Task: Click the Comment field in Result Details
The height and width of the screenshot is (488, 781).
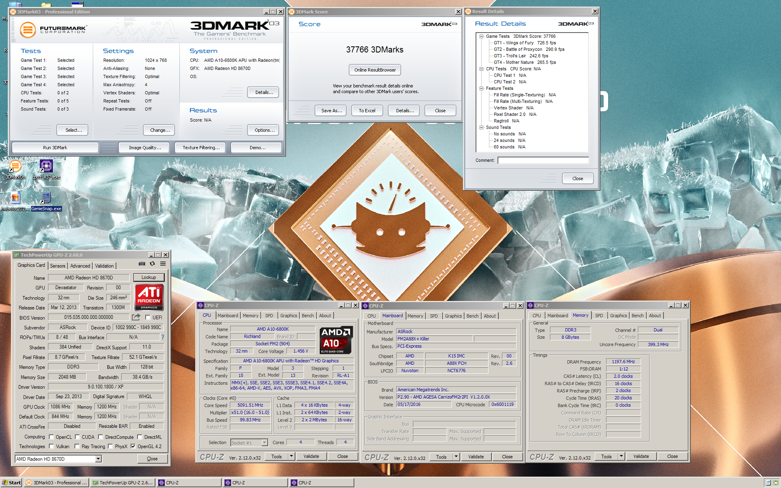Action: click(x=543, y=160)
